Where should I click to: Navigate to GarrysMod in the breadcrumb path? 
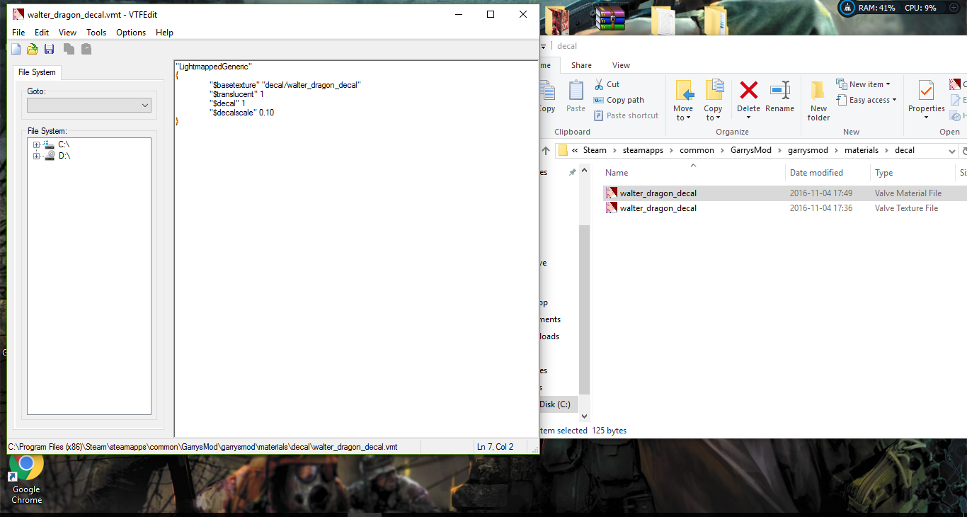point(751,150)
